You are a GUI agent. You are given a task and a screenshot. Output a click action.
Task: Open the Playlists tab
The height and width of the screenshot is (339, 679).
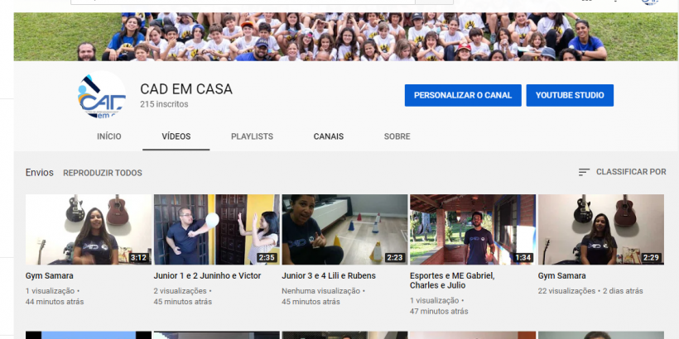tap(252, 136)
